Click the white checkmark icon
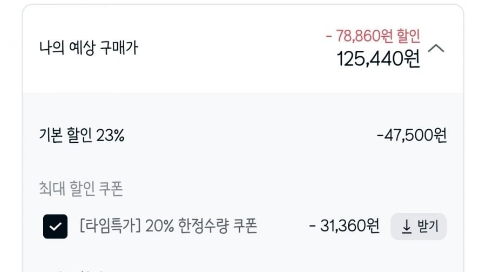This screenshot has width=486, height=272. (55, 227)
